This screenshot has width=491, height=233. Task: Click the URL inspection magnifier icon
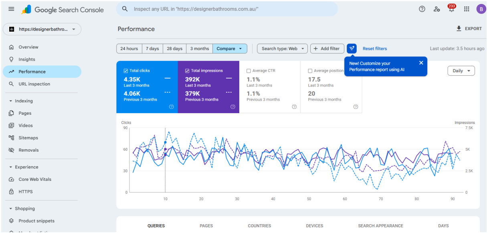click(x=11, y=84)
